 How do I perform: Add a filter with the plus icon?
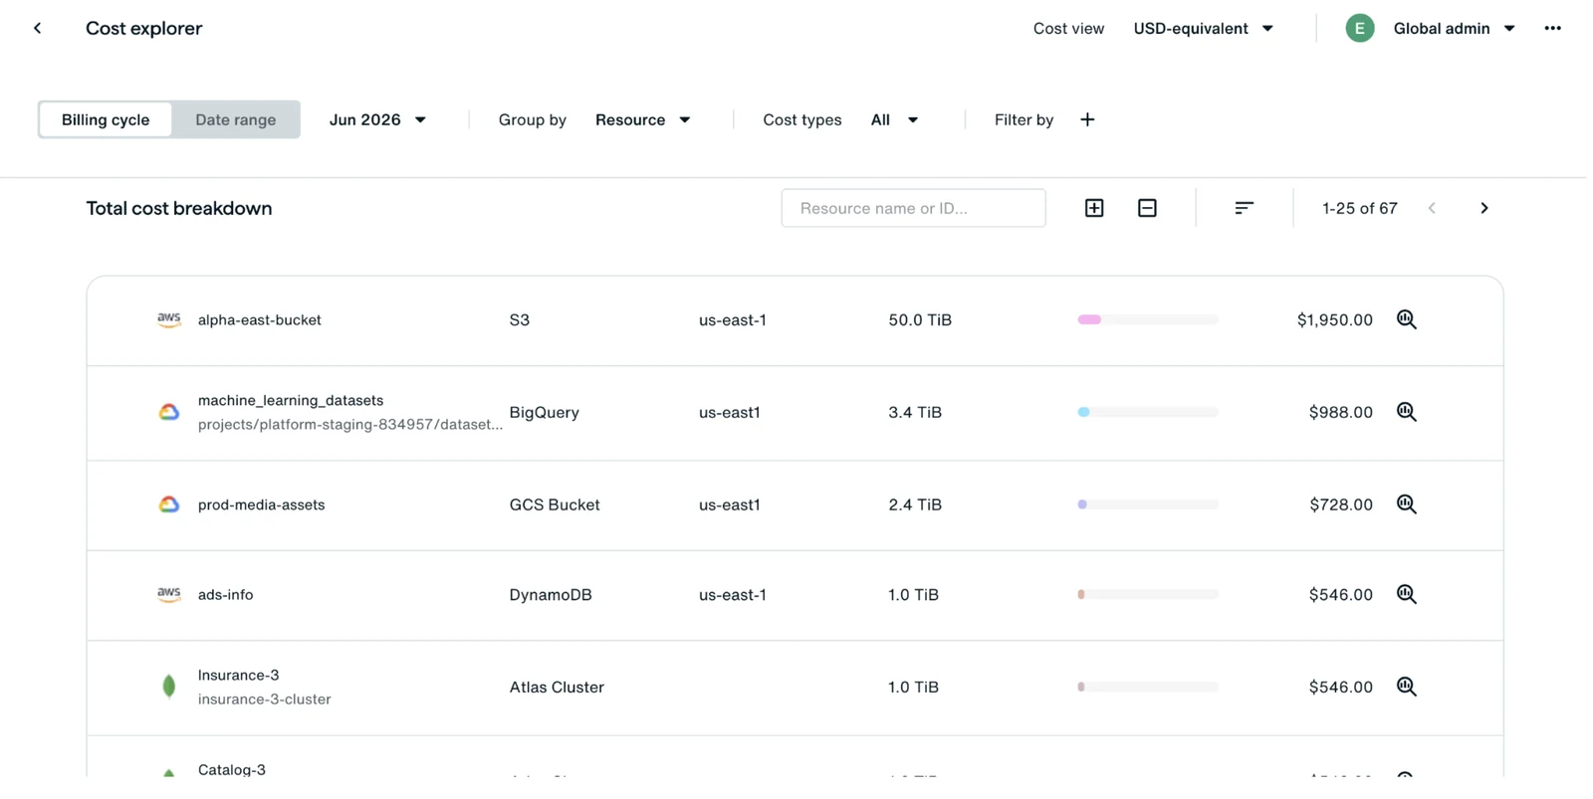click(1087, 119)
